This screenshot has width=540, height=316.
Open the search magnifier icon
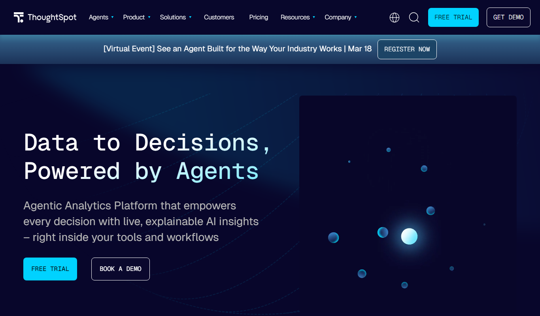coord(414,17)
